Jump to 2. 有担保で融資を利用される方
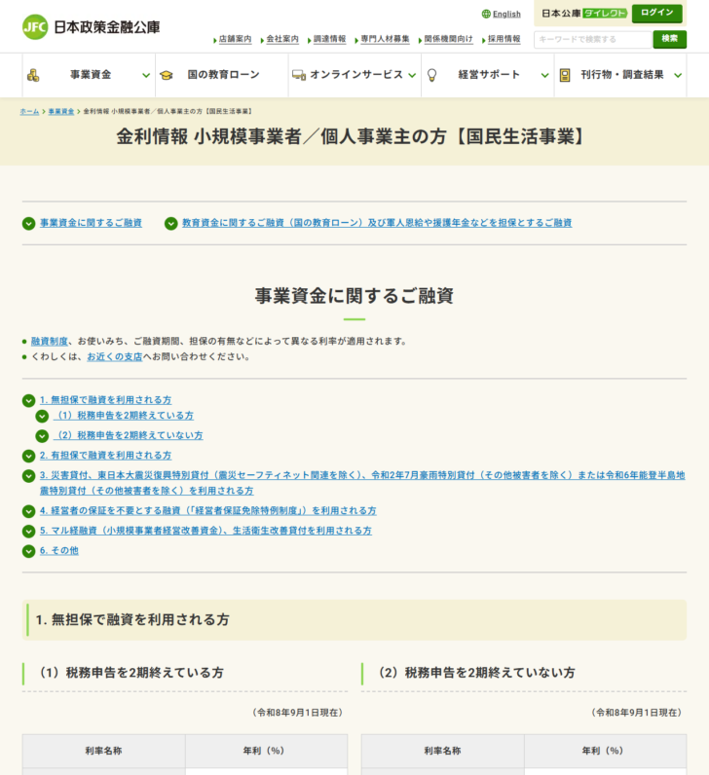 [x=106, y=456]
